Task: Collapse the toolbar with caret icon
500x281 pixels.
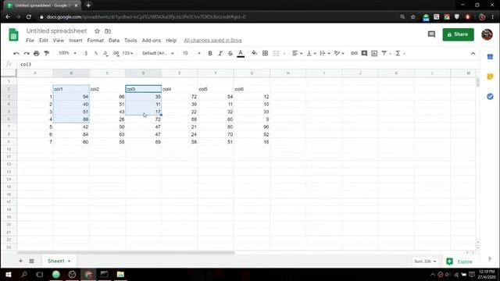Action: [x=473, y=54]
